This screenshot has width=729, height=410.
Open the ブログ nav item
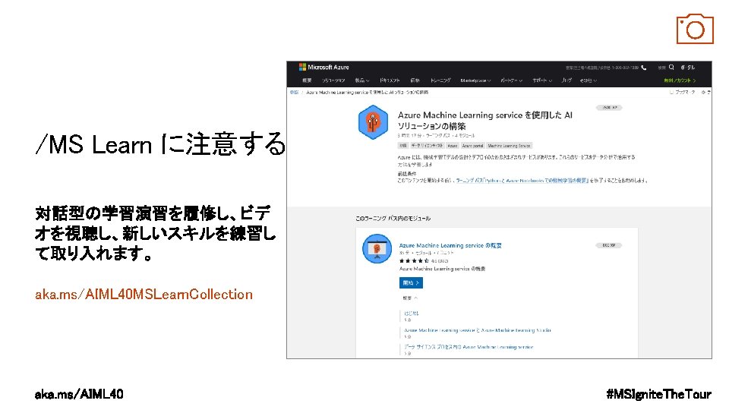[x=566, y=80]
